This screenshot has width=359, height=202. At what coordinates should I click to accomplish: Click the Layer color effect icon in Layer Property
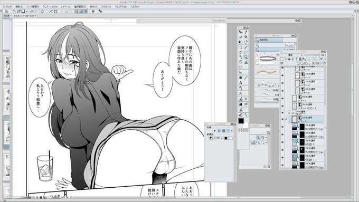228,131
